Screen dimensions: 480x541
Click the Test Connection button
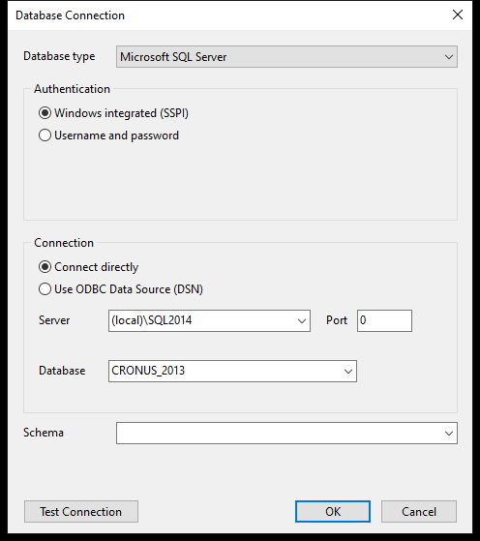point(81,512)
